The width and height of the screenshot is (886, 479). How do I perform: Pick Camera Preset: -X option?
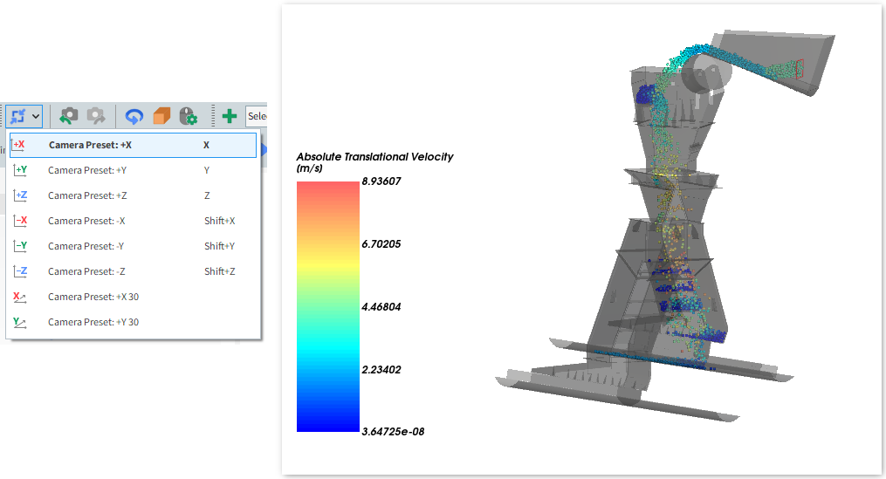point(86,221)
